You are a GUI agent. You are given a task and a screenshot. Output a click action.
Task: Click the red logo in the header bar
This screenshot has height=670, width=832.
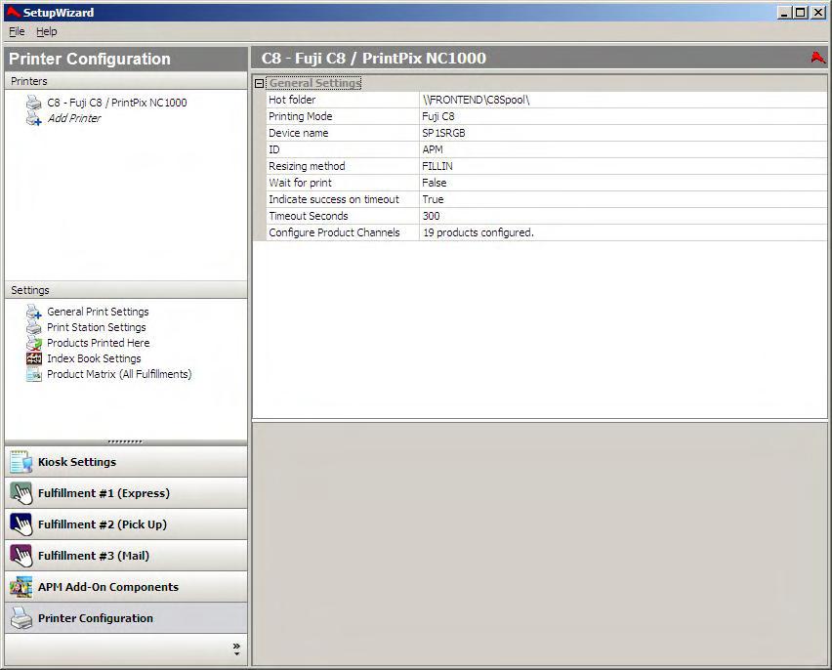point(817,58)
